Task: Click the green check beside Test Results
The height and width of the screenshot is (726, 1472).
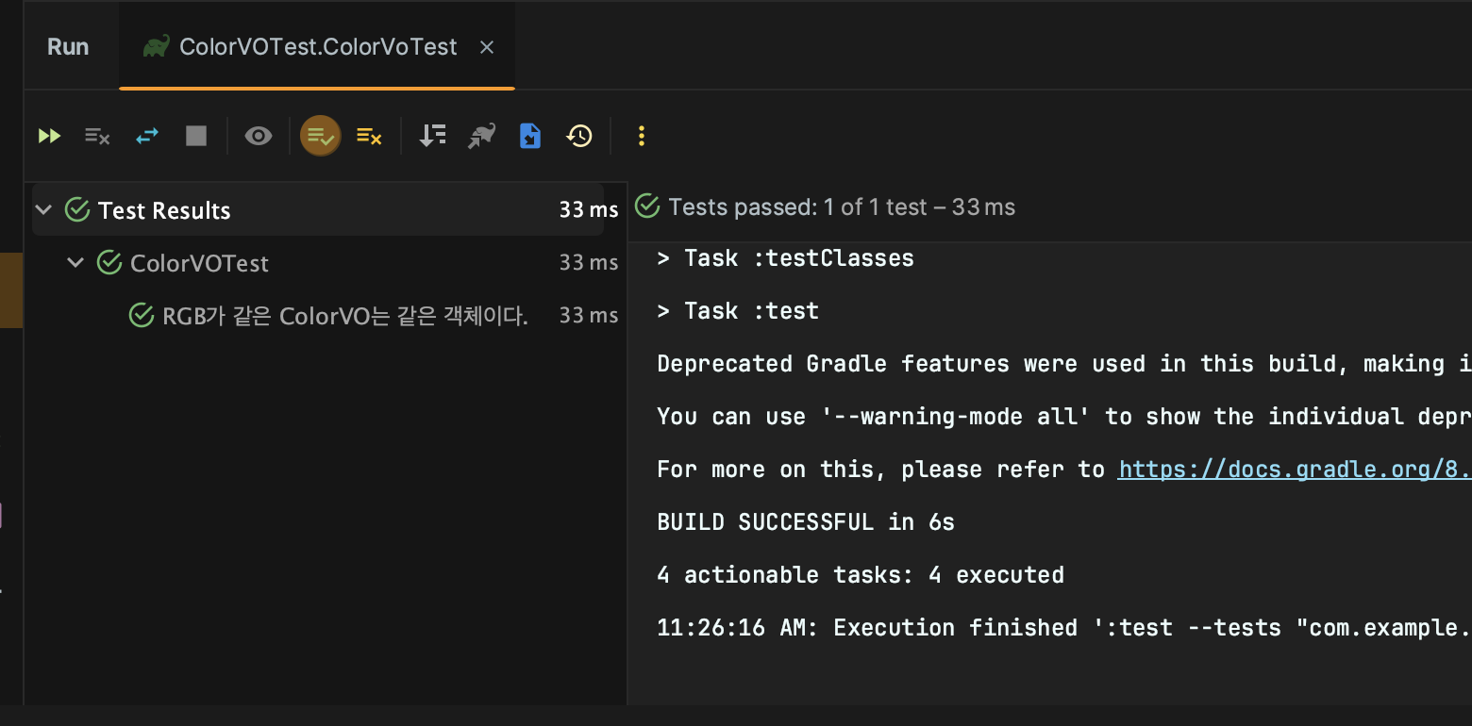Action: [x=77, y=210]
